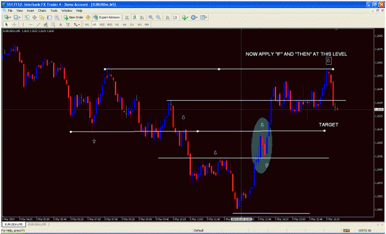
Task: Expand the Arrows tool dropdown
Action: tap(79, 25)
